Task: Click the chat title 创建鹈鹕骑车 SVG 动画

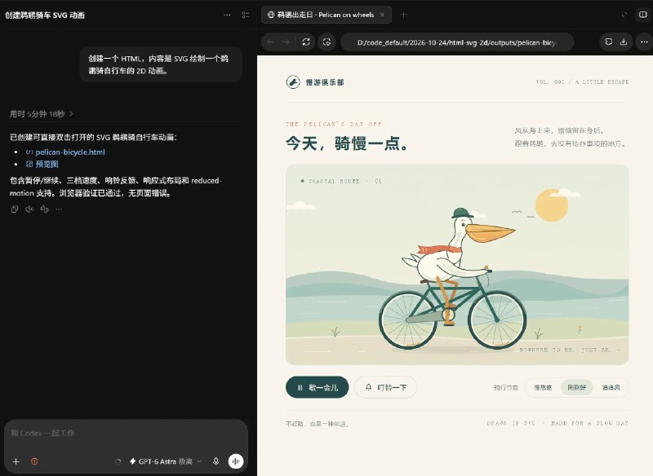Action: [45, 15]
